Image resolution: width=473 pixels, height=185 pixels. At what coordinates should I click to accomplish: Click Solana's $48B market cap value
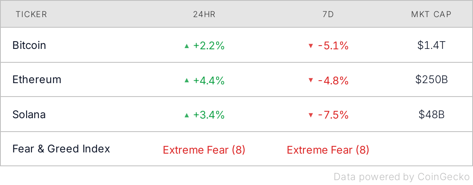[431, 115]
